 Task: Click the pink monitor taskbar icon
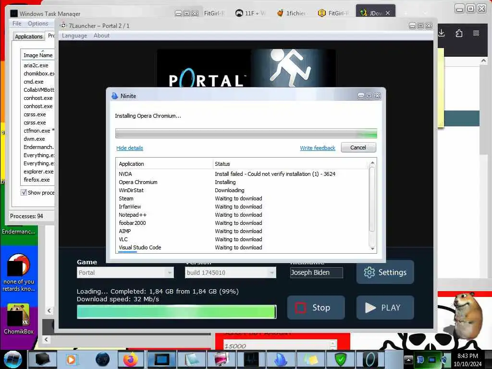click(221, 359)
